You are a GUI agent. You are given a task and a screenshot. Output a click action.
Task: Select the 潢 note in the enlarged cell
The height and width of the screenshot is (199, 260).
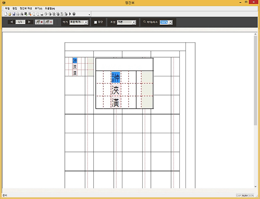pyautogui.click(x=116, y=103)
